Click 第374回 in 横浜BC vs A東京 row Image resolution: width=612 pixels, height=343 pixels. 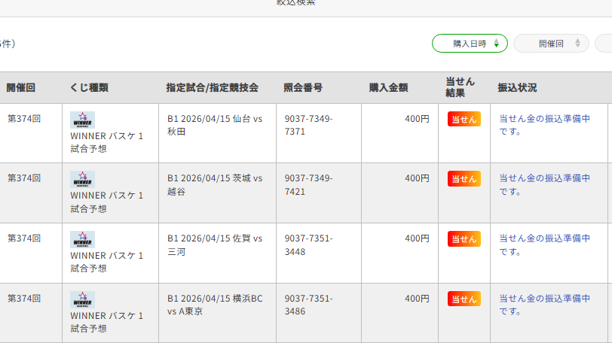tap(24, 299)
